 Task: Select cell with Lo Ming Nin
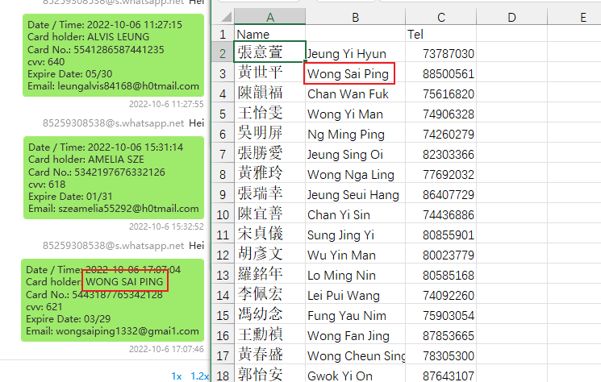coord(355,276)
